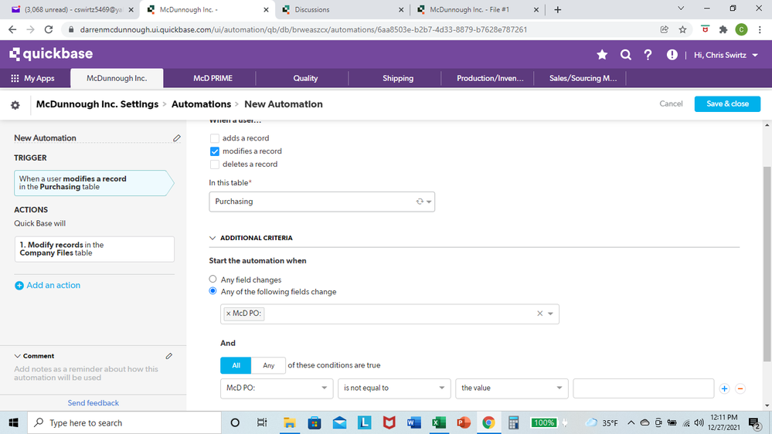Select Any field changes radio

coord(213,279)
